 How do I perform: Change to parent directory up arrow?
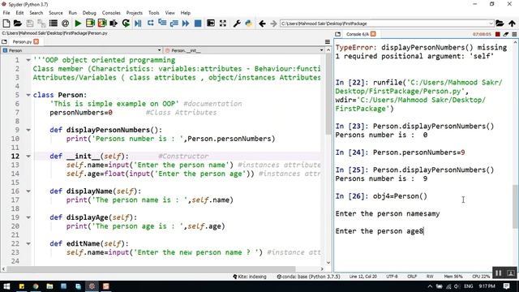pyautogui.click(x=512, y=24)
